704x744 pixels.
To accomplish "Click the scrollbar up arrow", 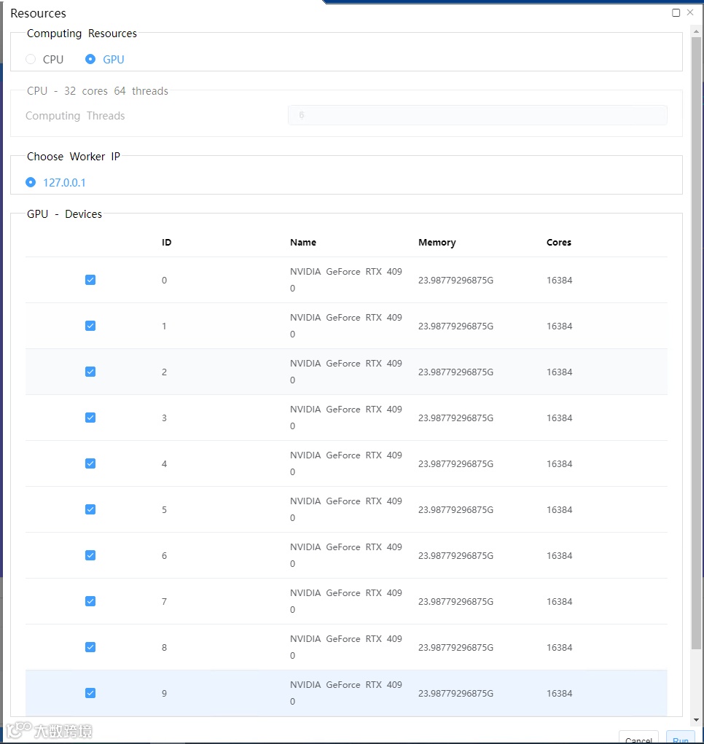I will [x=696, y=32].
